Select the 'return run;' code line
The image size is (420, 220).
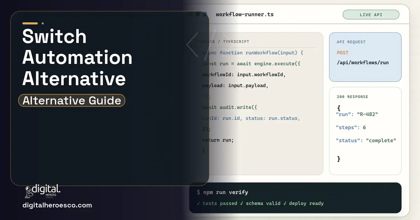[218, 140]
